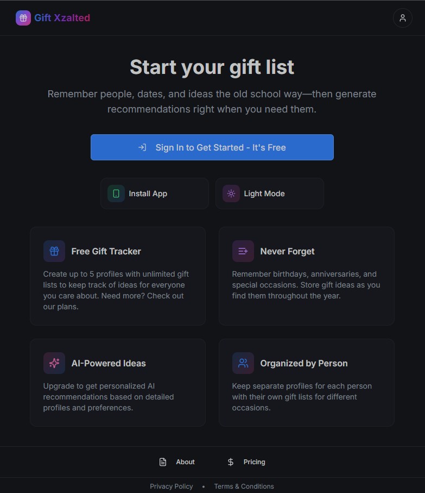Click the Free Gift Tracker gift icon

pos(54,251)
